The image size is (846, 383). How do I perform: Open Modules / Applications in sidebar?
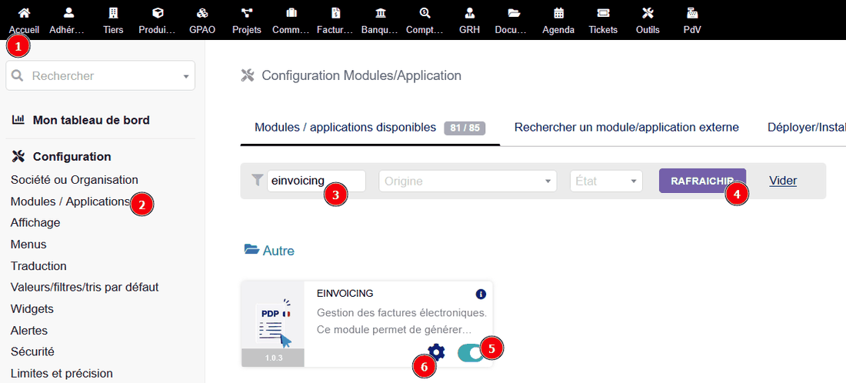(71, 201)
